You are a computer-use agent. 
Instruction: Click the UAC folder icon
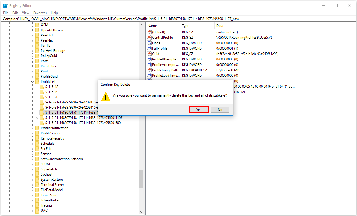[x=37, y=211]
